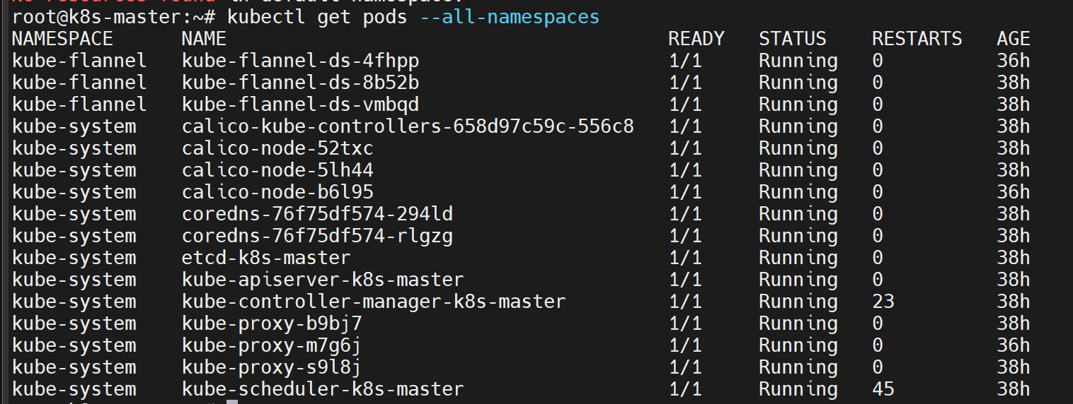The width and height of the screenshot is (1073, 404).
Task: Select coredns-76f75df574-rlgzg pod name
Action: (x=317, y=236)
